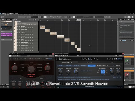The image size is (135, 101).
Task: Redo the action in Cubase toolbar
Action: tap(3, 17)
